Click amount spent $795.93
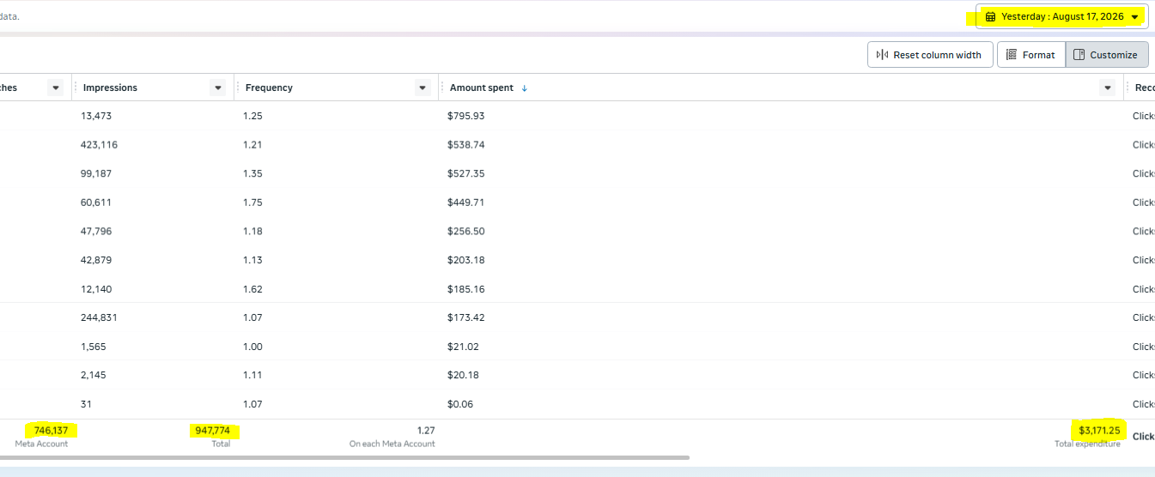This screenshot has width=1155, height=477. click(x=465, y=116)
